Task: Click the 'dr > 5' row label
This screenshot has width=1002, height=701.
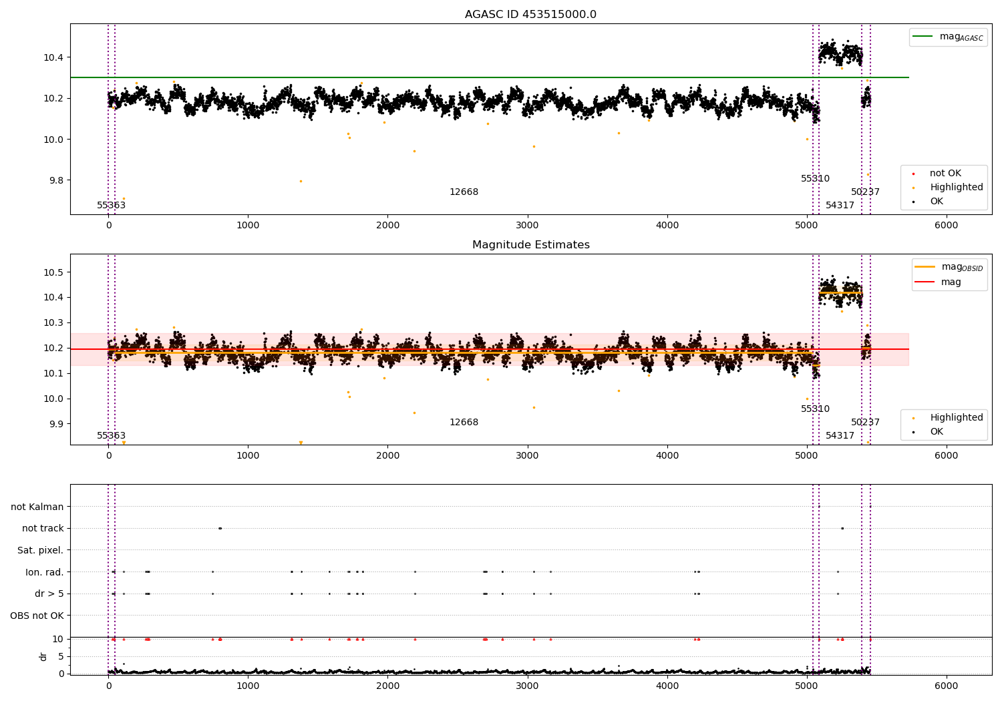Action: [49, 594]
